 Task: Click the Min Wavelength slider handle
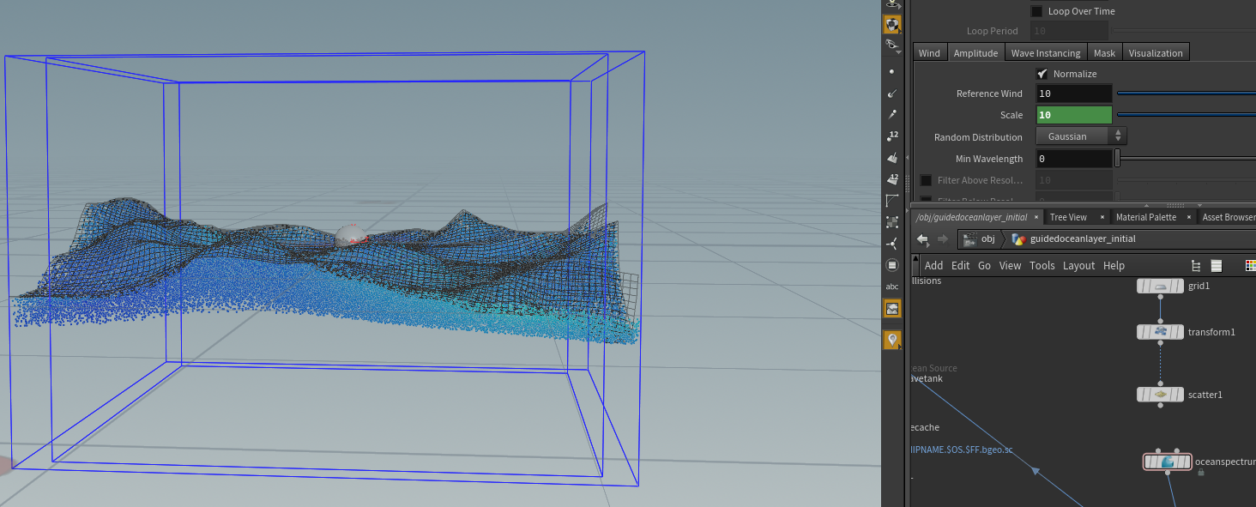(1118, 159)
